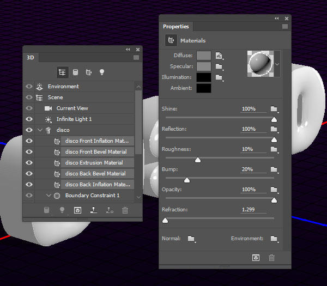Filter 3D panel by lights
Screen dimensions: 327x286
click(101, 72)
